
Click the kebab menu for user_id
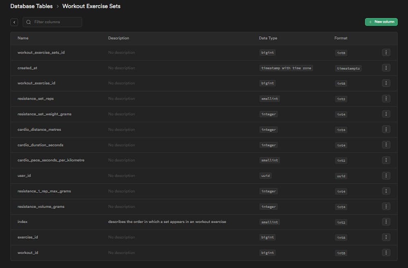point(386,175)
